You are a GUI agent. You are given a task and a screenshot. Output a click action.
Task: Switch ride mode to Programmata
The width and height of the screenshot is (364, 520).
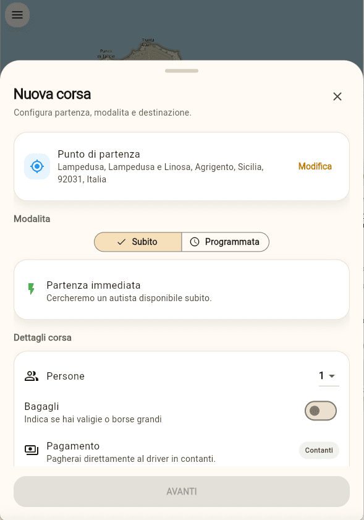coord(226,242)
